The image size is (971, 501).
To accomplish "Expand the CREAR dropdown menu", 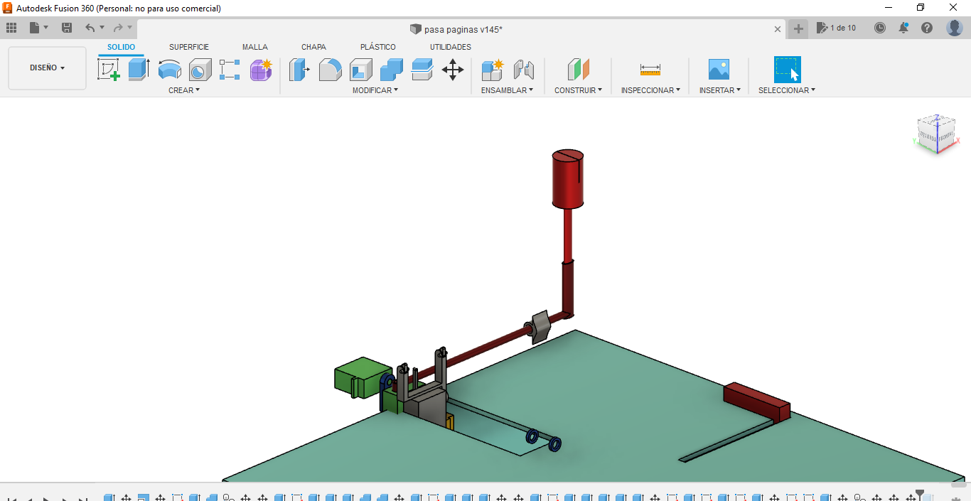I will [184, 90].
